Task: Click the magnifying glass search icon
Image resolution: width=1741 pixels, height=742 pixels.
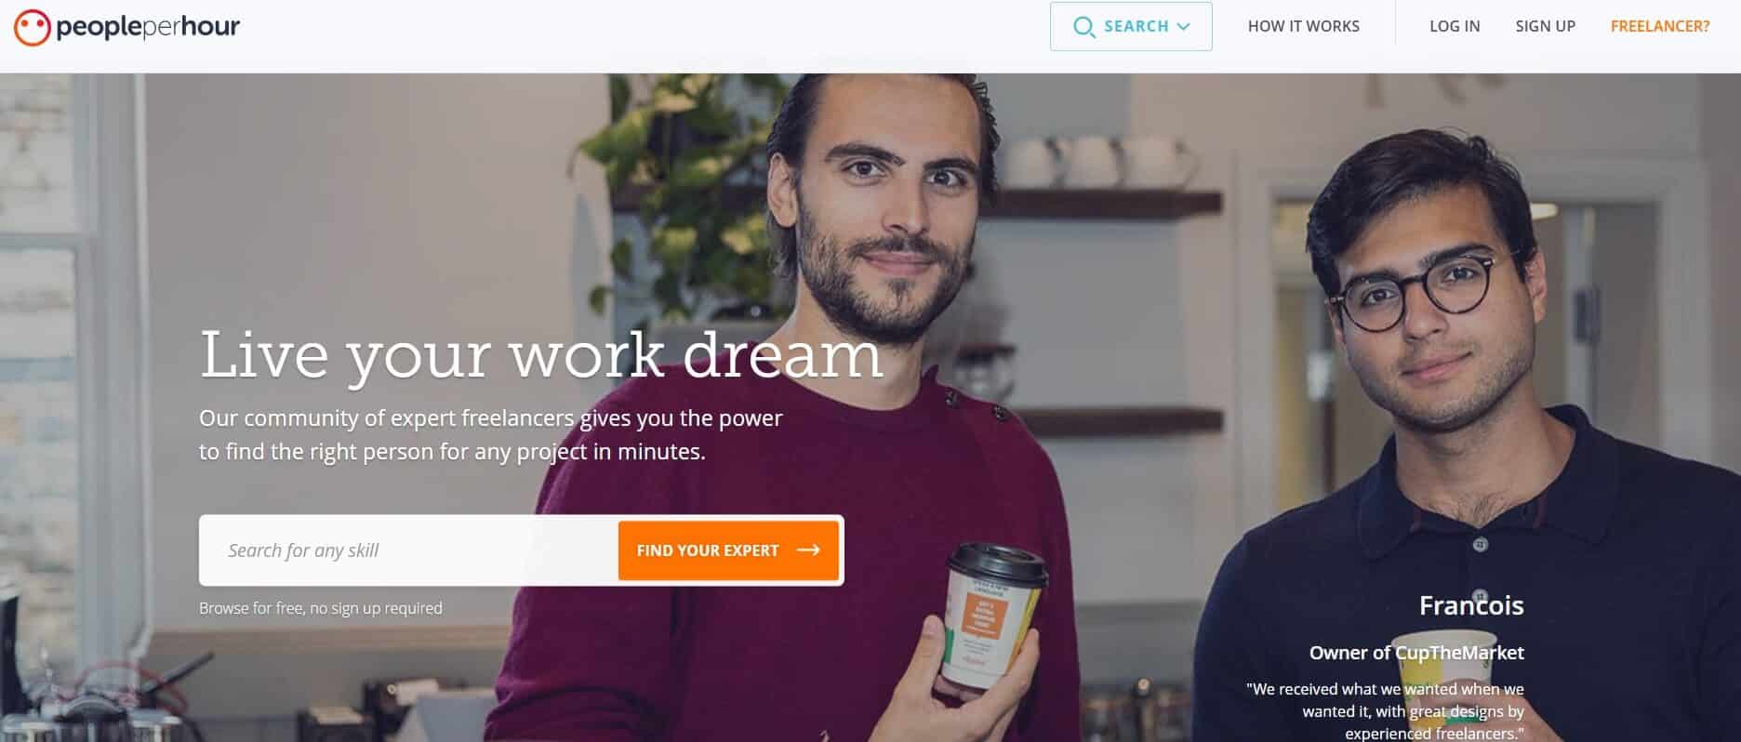Action: pos(1083,27)
